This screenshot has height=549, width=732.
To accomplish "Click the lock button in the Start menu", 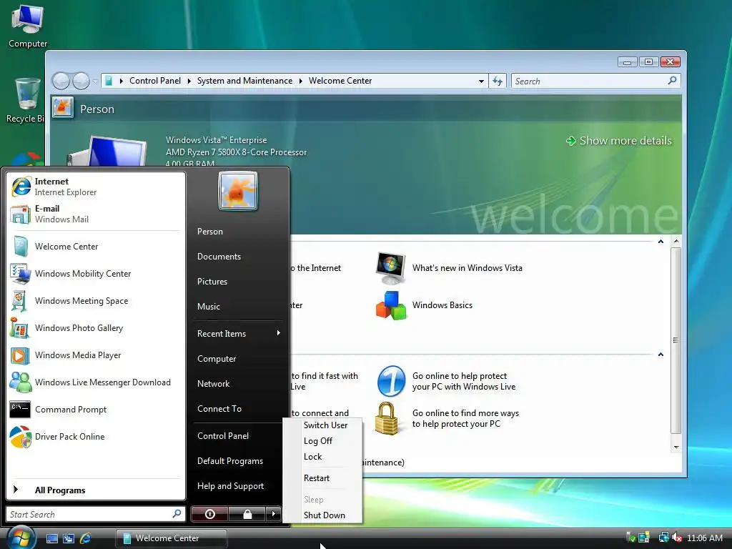I will pyautogui.click(x=247, y=514).
